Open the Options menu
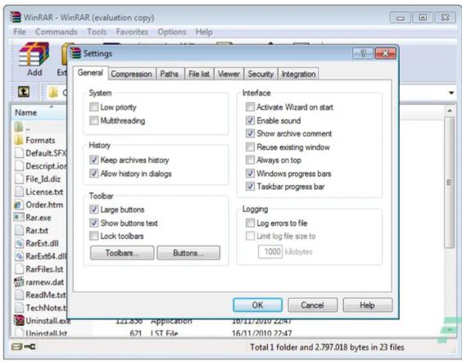Screen dimensions: 462x361 [x=172, y=32]
